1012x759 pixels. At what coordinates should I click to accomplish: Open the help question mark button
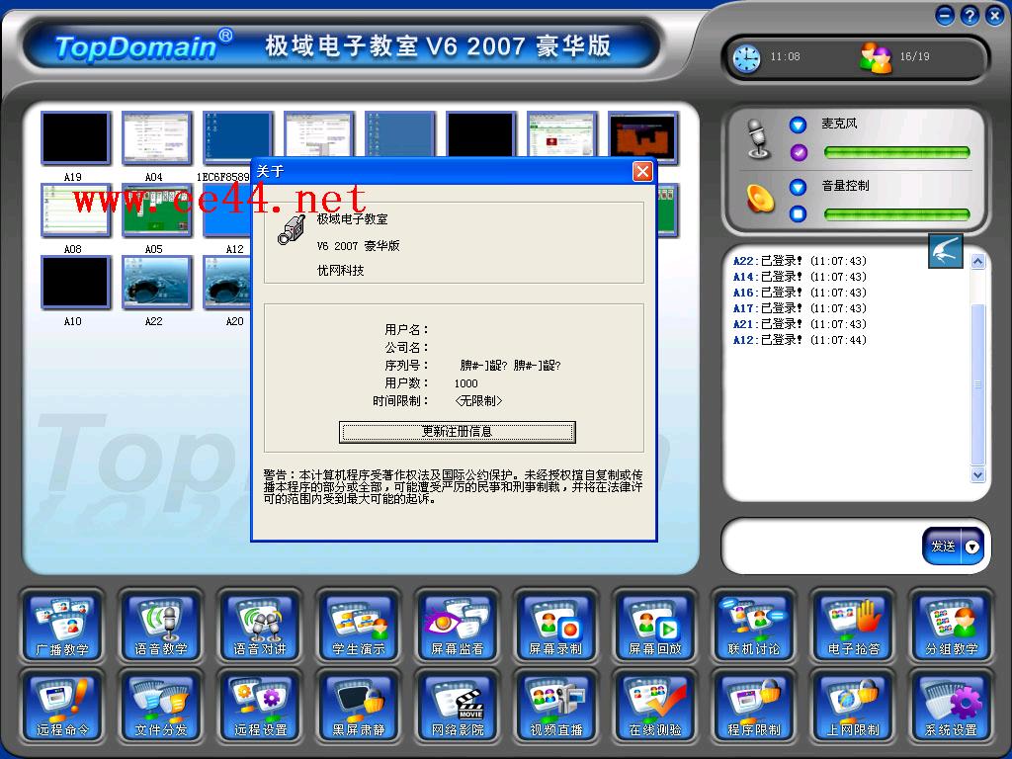point(970,15)
